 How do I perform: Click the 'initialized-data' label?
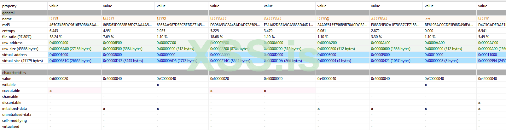click(x=15, y=109)
